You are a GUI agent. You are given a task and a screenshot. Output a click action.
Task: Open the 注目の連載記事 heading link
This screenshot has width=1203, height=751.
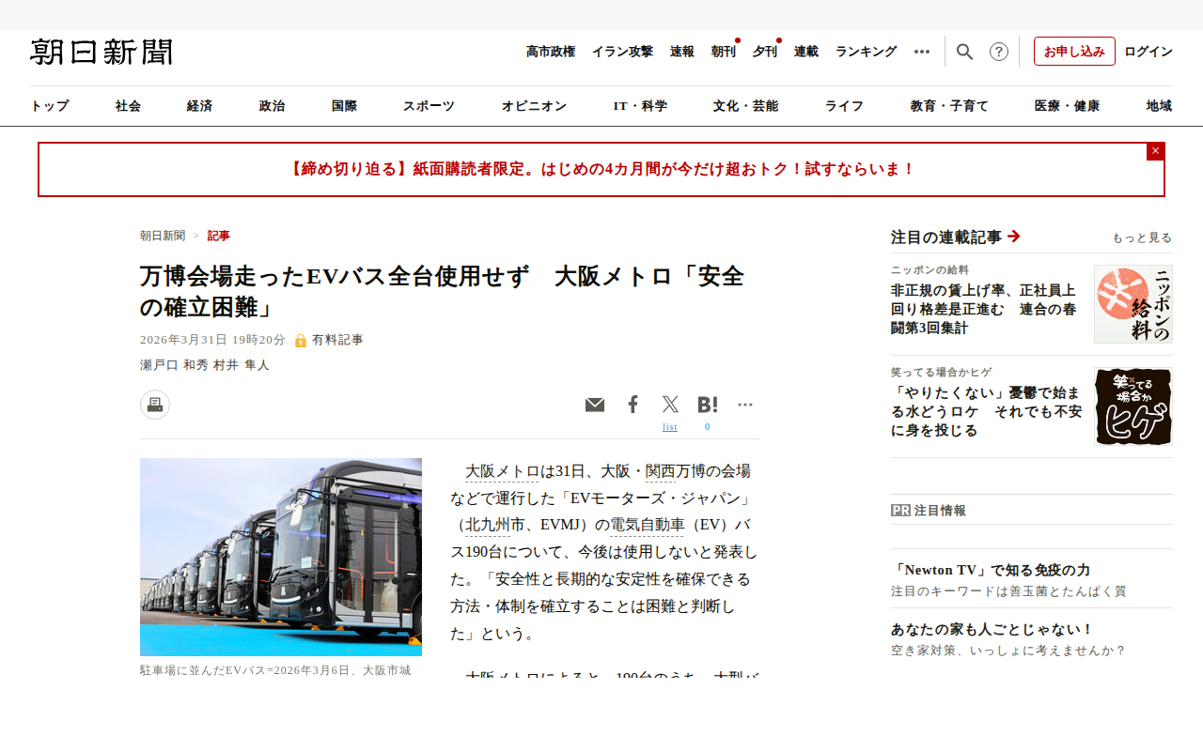pyautogui.click(x=956, y=237)
